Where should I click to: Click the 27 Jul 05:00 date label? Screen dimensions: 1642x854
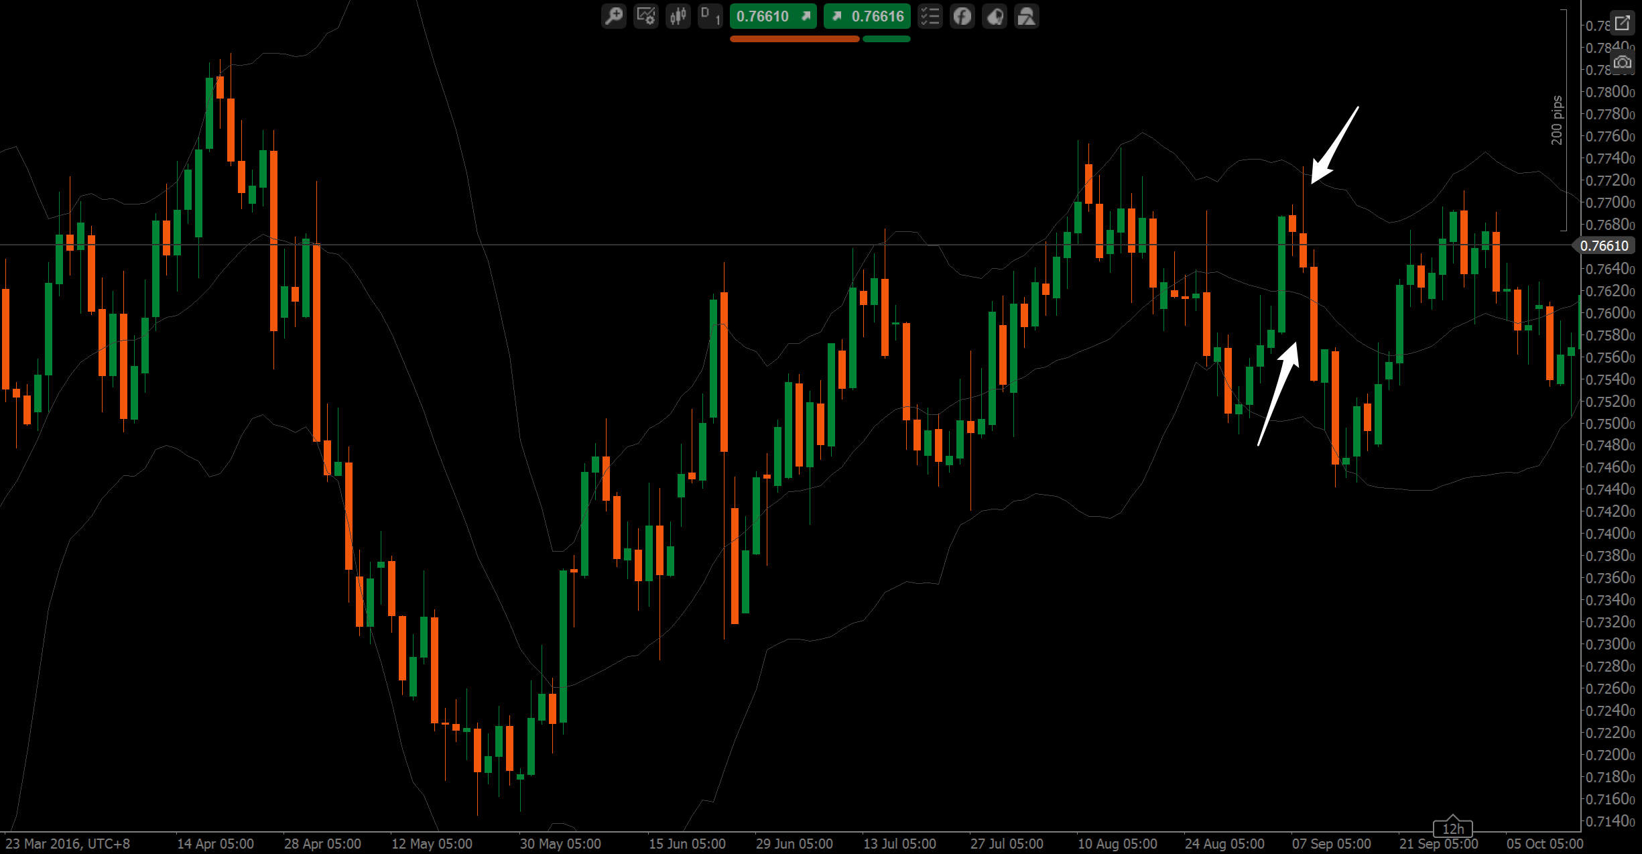coord(1007,844)
